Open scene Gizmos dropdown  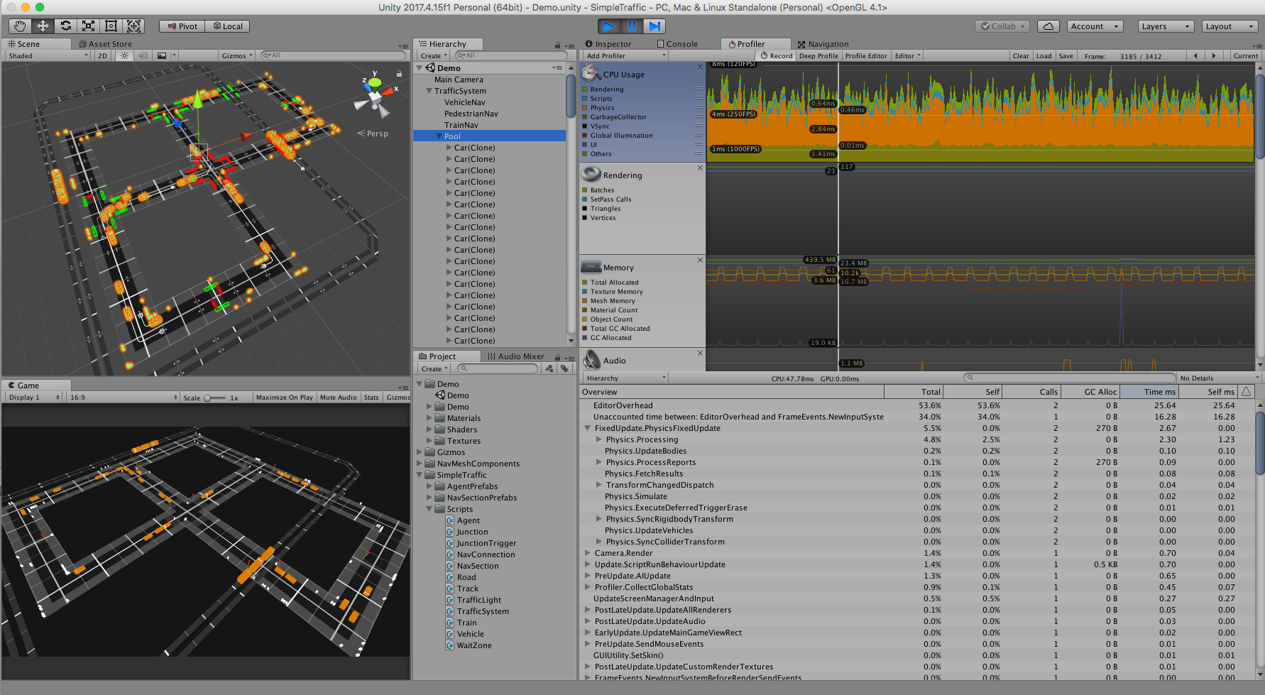237,55
